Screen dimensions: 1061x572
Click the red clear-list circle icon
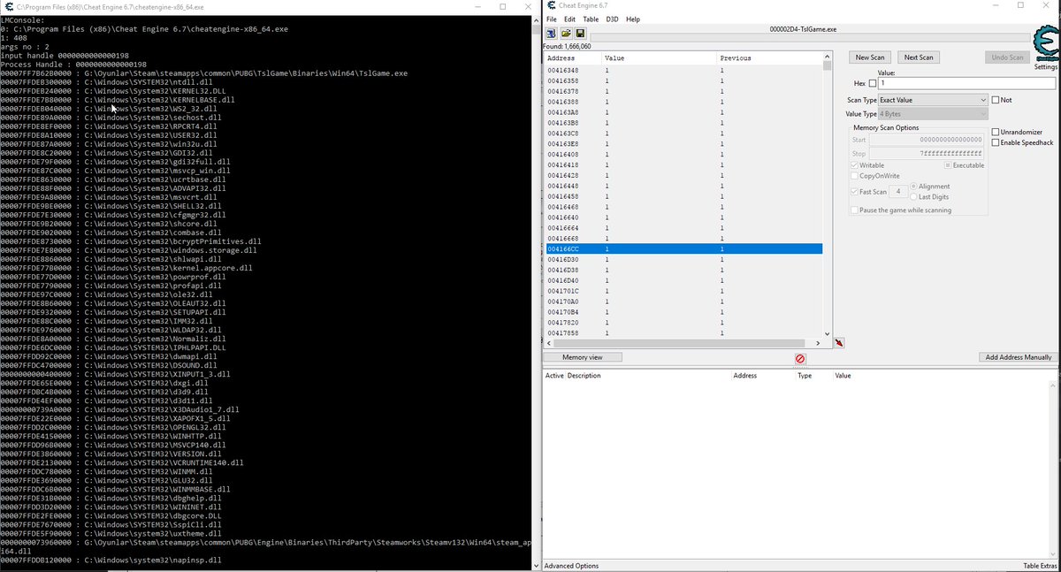click(800, 359)
